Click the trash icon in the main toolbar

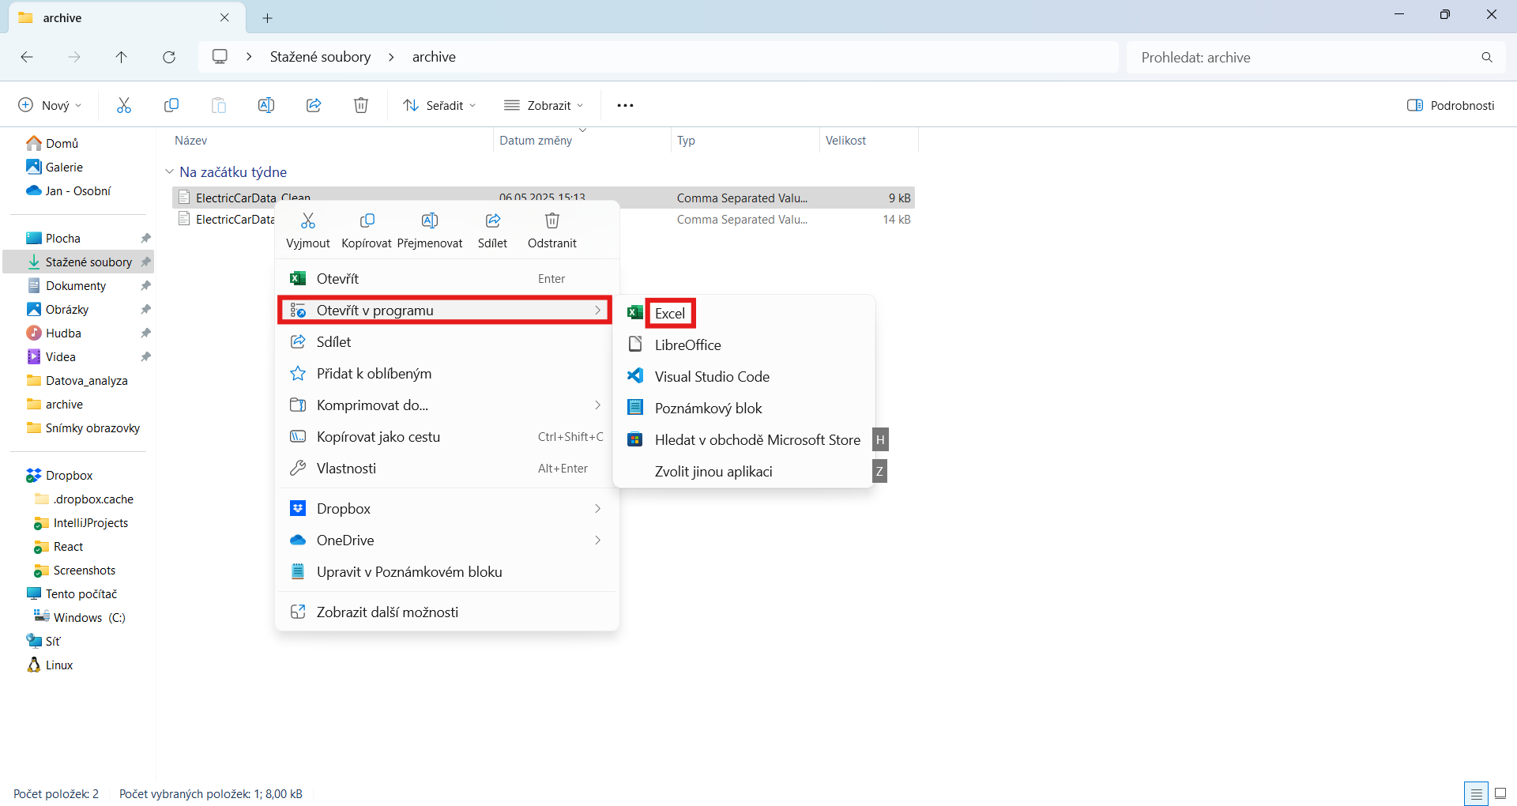pos(360,105)
